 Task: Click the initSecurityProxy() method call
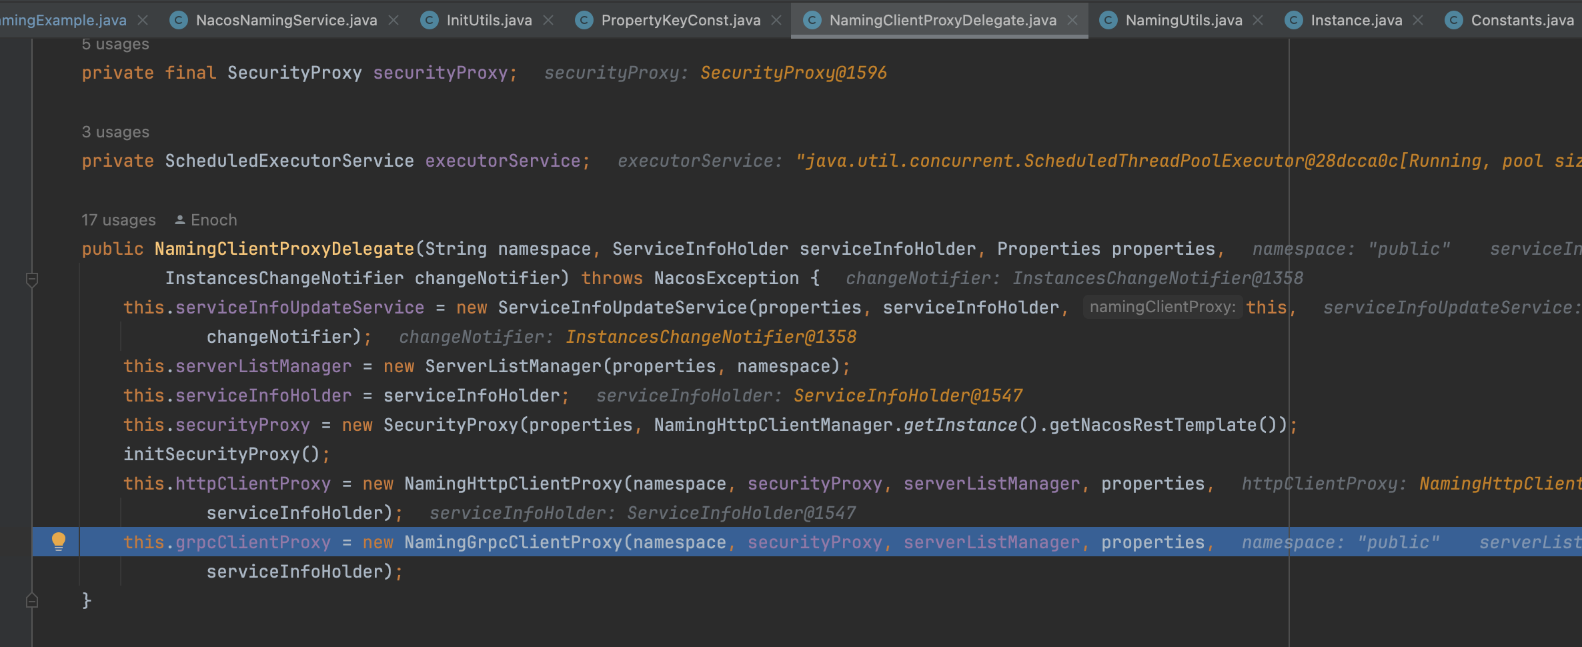click(x=222, y=454)
